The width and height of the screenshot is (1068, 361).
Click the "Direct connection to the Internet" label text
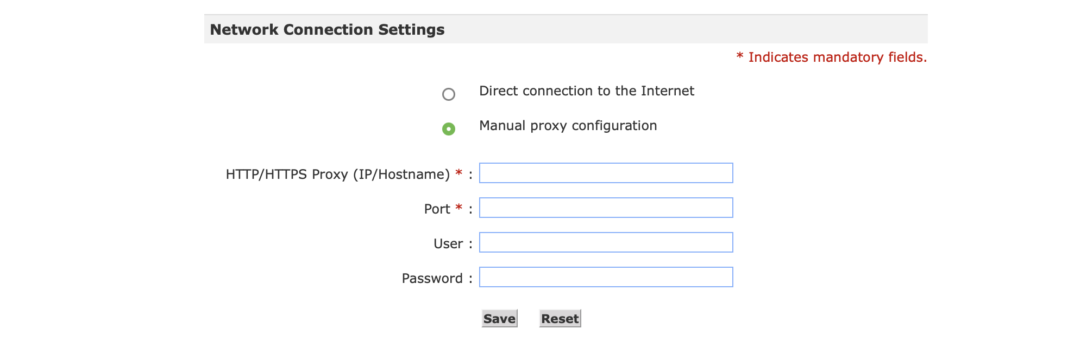pos(586,91)
